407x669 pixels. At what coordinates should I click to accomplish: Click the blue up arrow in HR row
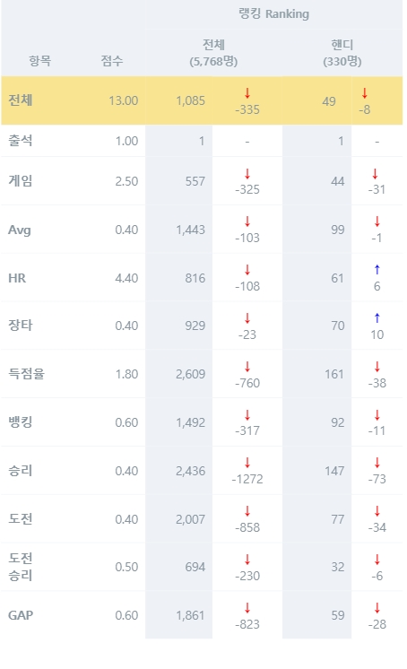point(377,270)
